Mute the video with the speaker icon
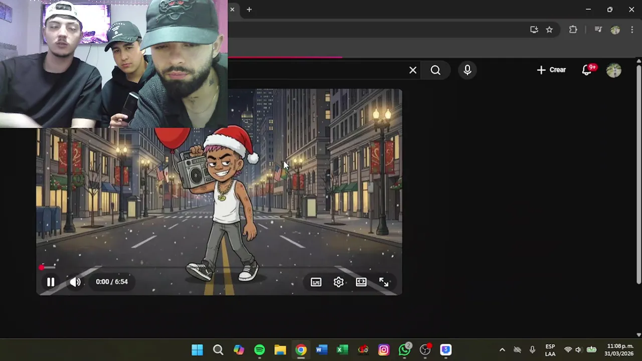This screenshot has width=642, height=361. tap(75, 282)
